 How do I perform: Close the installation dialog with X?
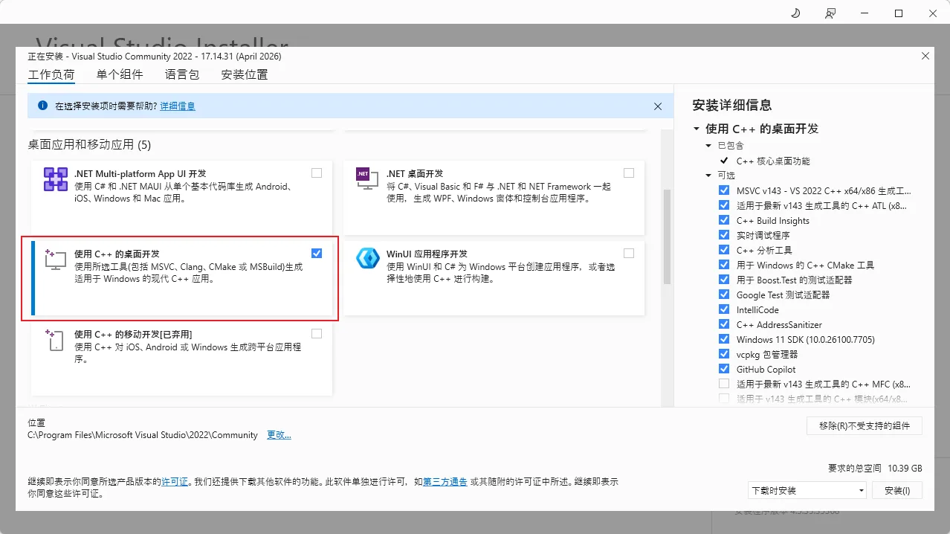click(x=925, y=56)
